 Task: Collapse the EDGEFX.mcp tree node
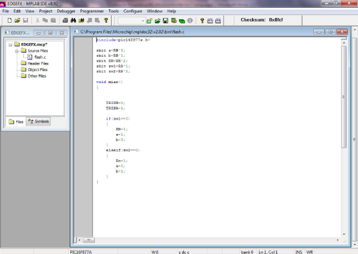pos(10,44)
